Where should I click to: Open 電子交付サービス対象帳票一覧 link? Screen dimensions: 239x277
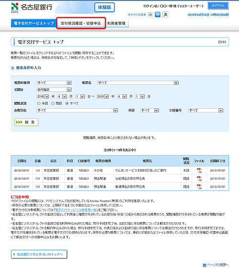pos(76,210)
